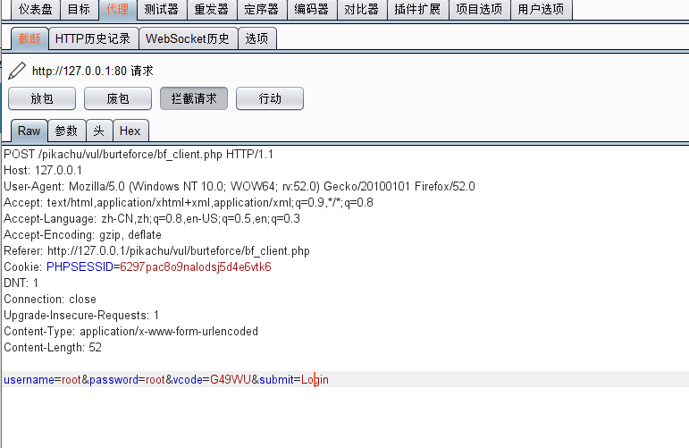This screenshot has height=448, width=689.
Task: Click the Referer header line
Action: point(157,251)
